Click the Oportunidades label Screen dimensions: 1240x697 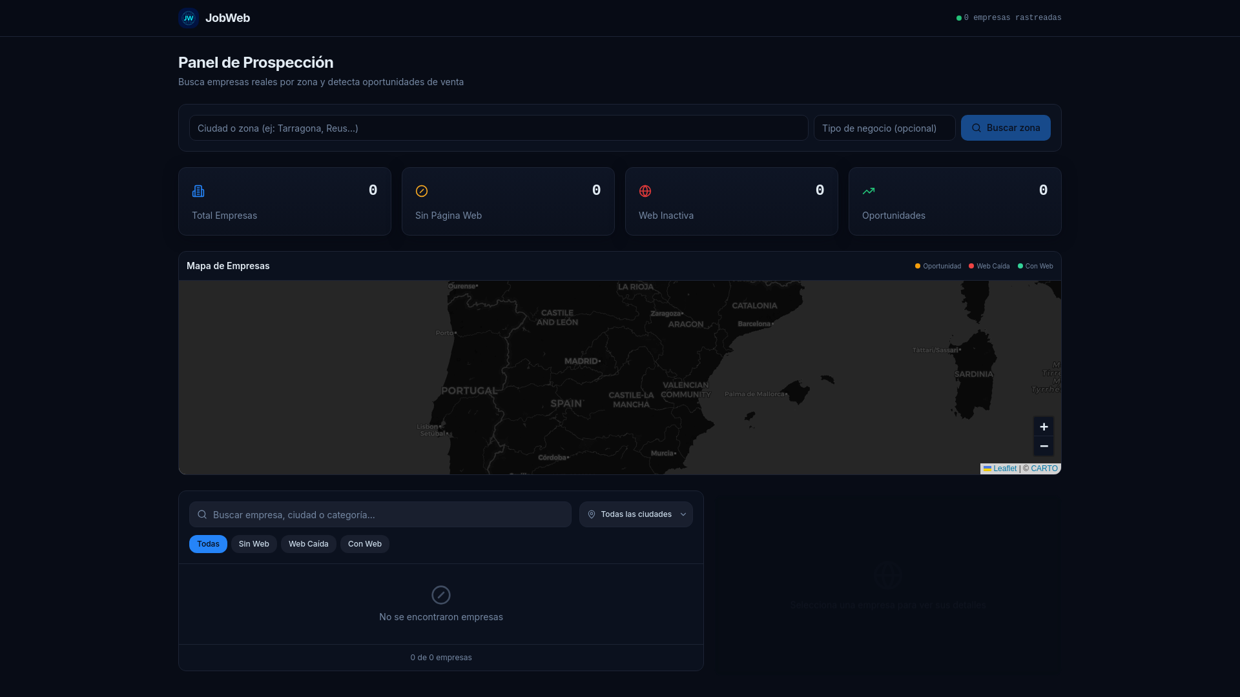pyautogui.click(x=894, y=216)
